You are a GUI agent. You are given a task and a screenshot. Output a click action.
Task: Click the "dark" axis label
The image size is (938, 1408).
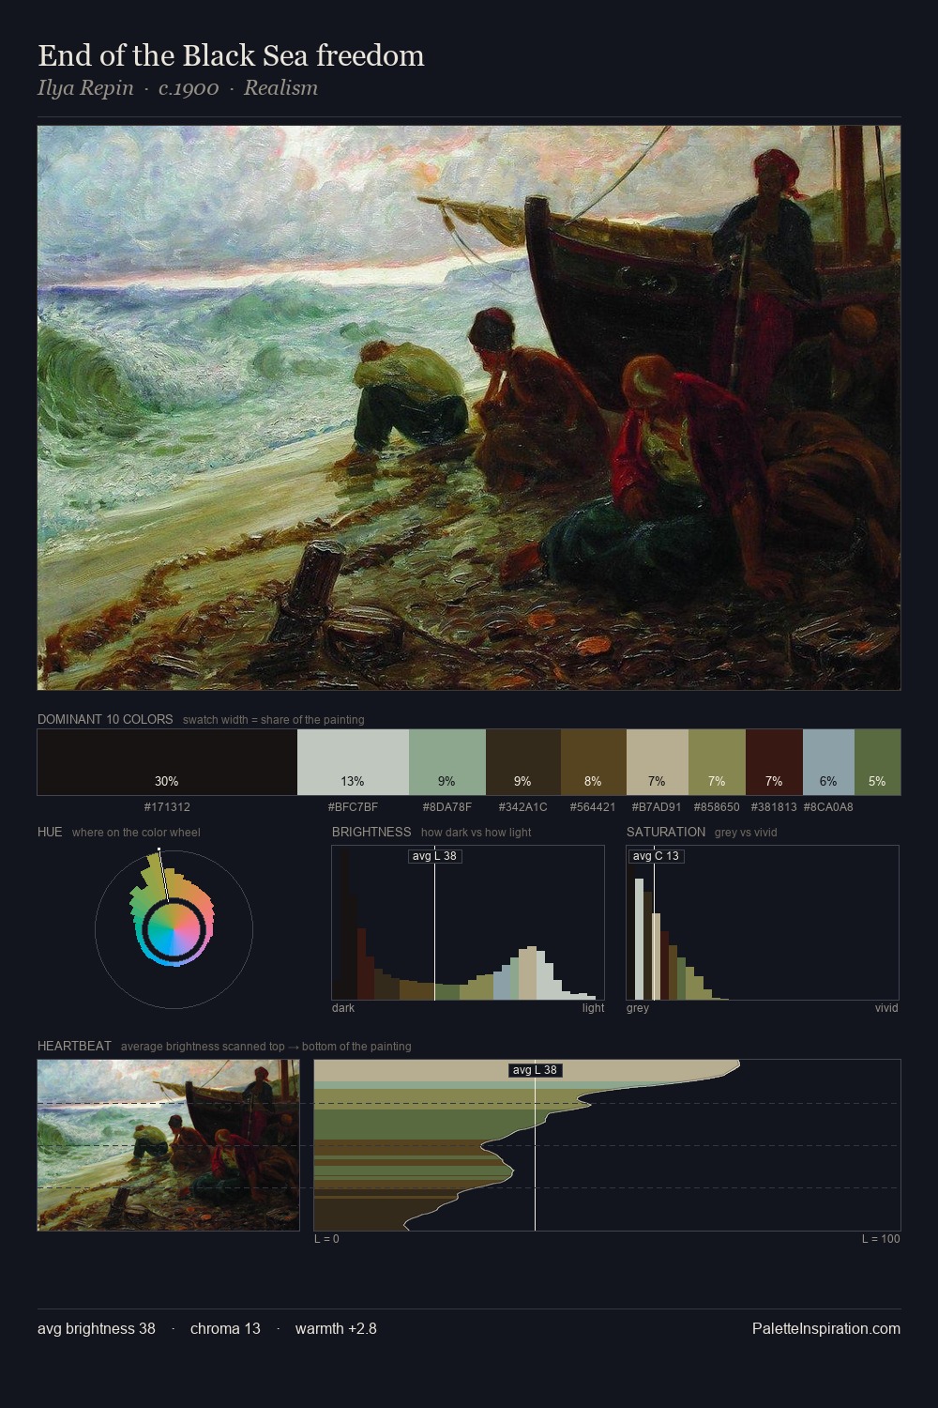pos(343,1008)
